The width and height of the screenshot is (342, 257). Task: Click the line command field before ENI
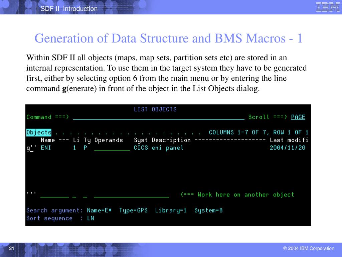(x=31, y=148)
